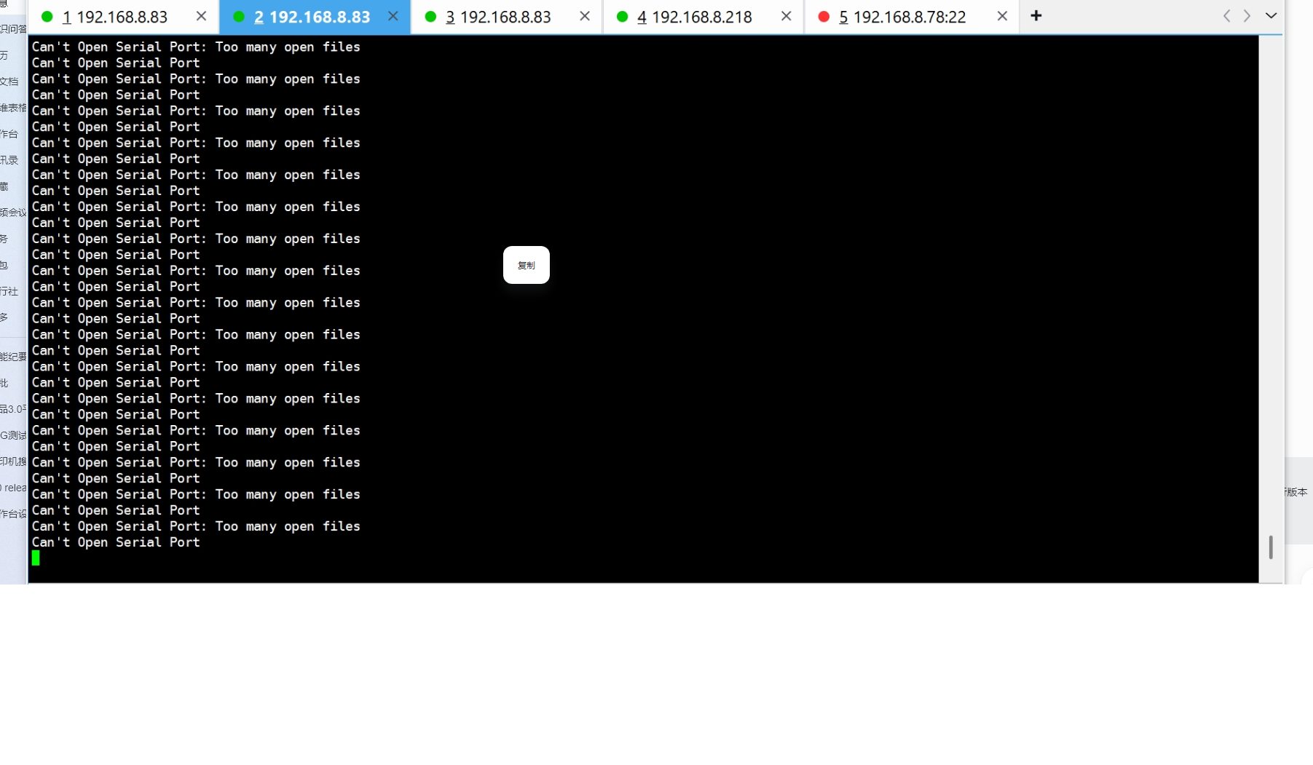
Task: Click the 版本 label at right edge
Action: 1296,492
